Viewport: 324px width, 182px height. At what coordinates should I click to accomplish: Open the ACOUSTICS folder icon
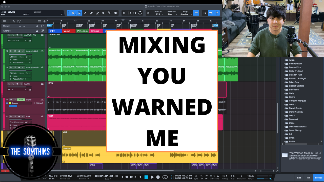(x=42, y=35)
